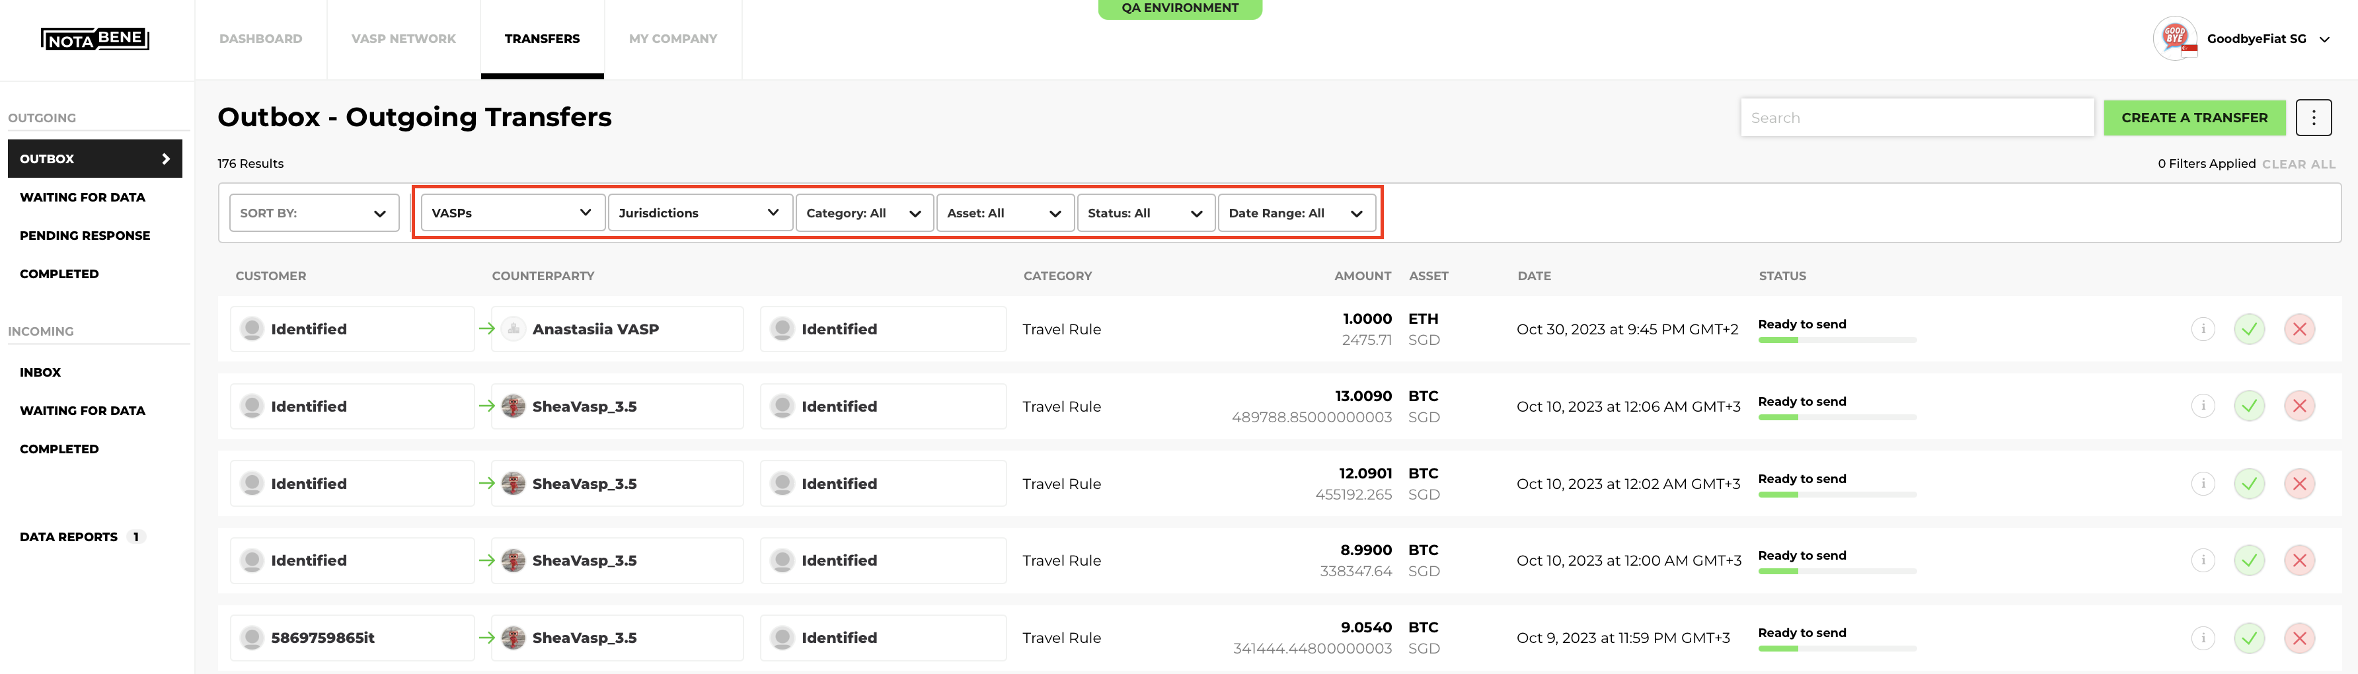Viewport: 2358px width, 674px height.
Task: Show info for the 9.0540 BTC transfer
Action: pyautogui.click(x=2203, y=638)
